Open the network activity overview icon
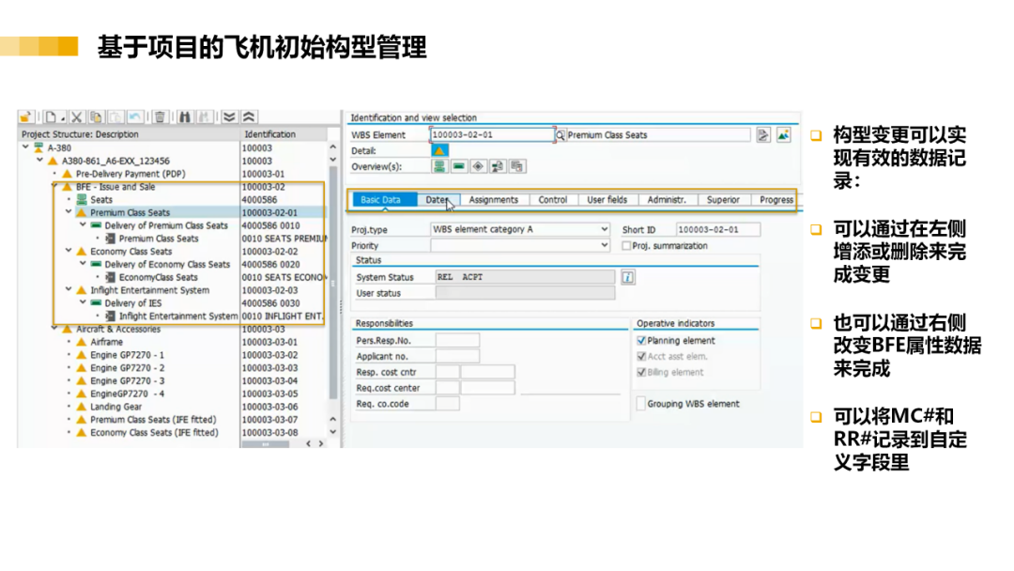The height and width of the screenshot is (571, 1014). (459, 167)
